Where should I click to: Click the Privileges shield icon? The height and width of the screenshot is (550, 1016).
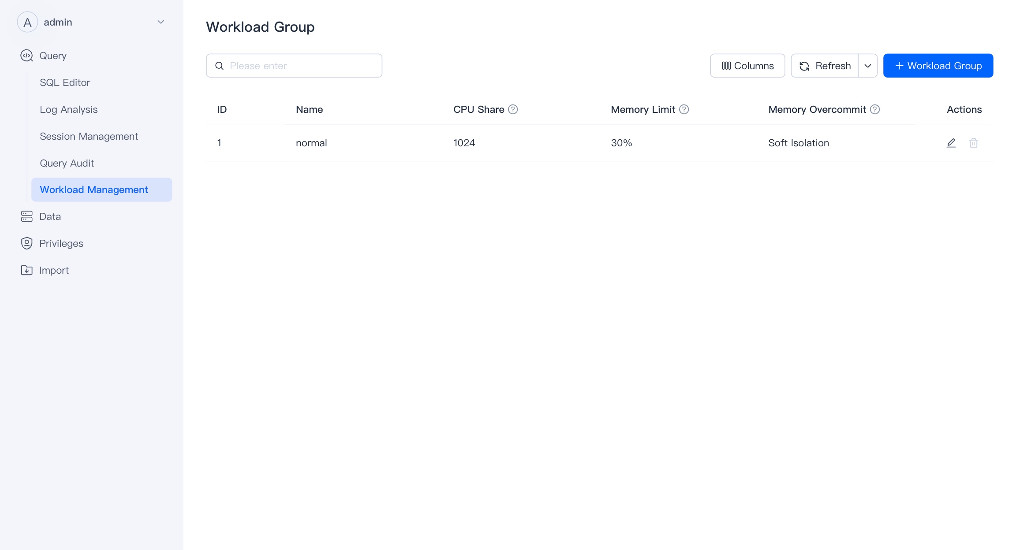[27, 243]
